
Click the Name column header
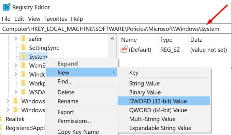129,40
